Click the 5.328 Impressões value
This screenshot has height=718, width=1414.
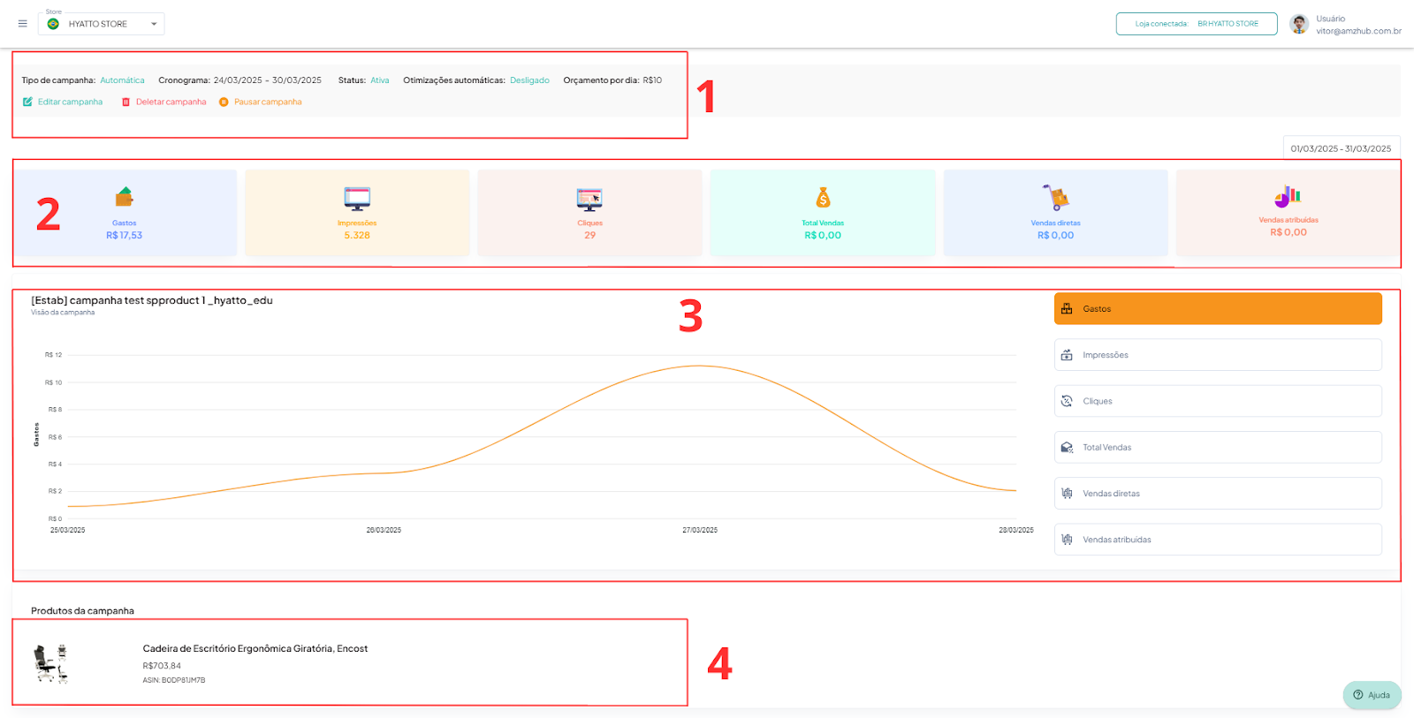tap(357, 235)
